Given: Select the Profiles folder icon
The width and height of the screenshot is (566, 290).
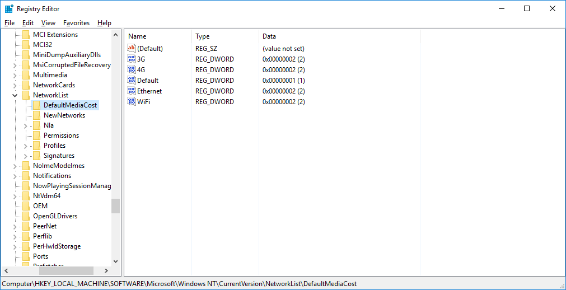Looking at the screenshot, I should (x=36, y=146).
